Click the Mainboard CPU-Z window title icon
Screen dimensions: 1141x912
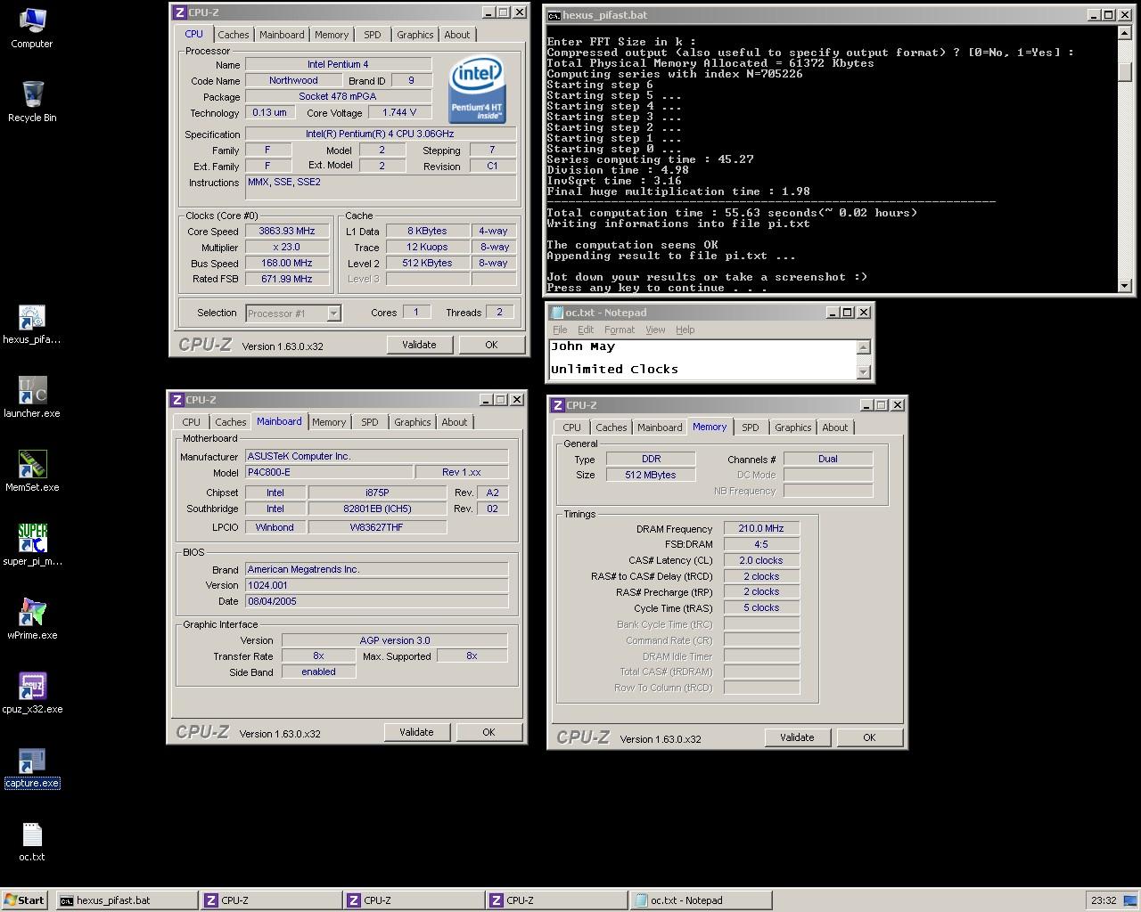(176, 400)
